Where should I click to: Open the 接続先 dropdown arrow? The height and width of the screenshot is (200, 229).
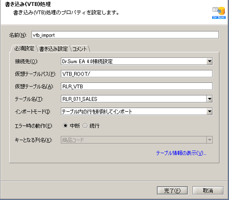pos(210,61)
